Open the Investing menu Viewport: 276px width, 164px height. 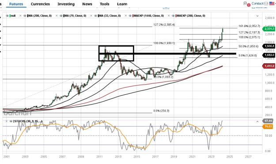pos(66,4)
